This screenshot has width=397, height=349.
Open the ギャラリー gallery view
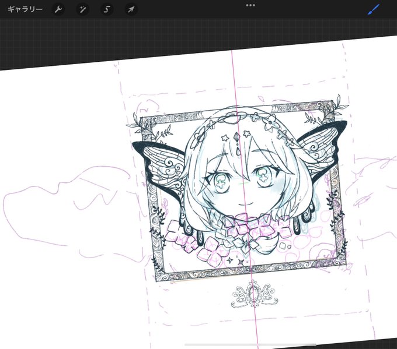tap(25, 9)
